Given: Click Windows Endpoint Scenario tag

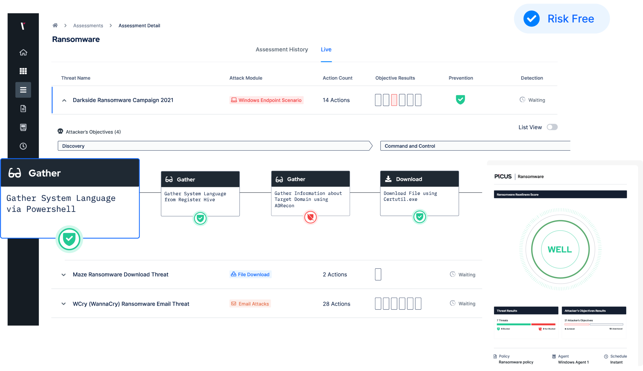Looking at the screenshot, I should pos(266,100).
